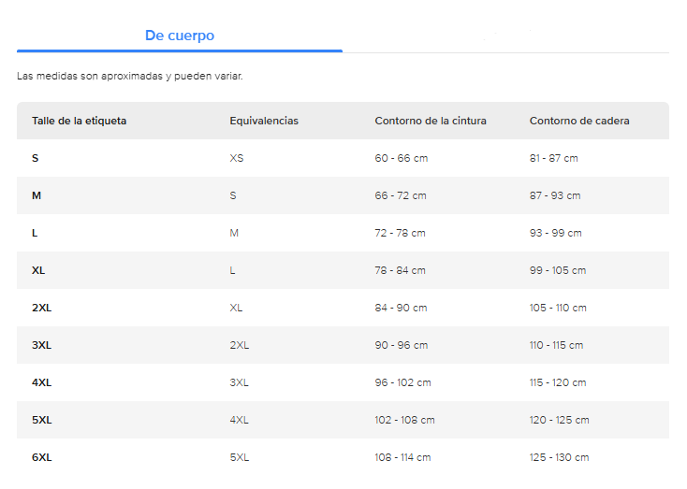The height and width of the screenshot is (489, 687).
Task: Select the S label size row
Action: pyautogui.click(x=36, y=158)
